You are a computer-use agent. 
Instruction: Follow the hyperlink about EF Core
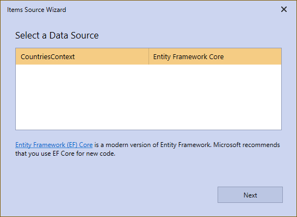(x=54, y=145)
